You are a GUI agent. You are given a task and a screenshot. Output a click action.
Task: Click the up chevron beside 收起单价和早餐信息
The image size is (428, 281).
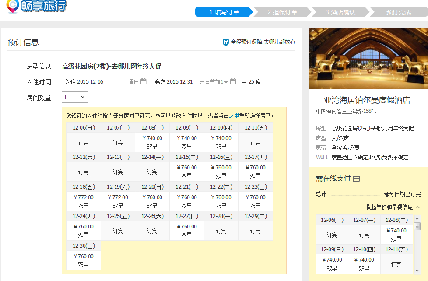417,206
